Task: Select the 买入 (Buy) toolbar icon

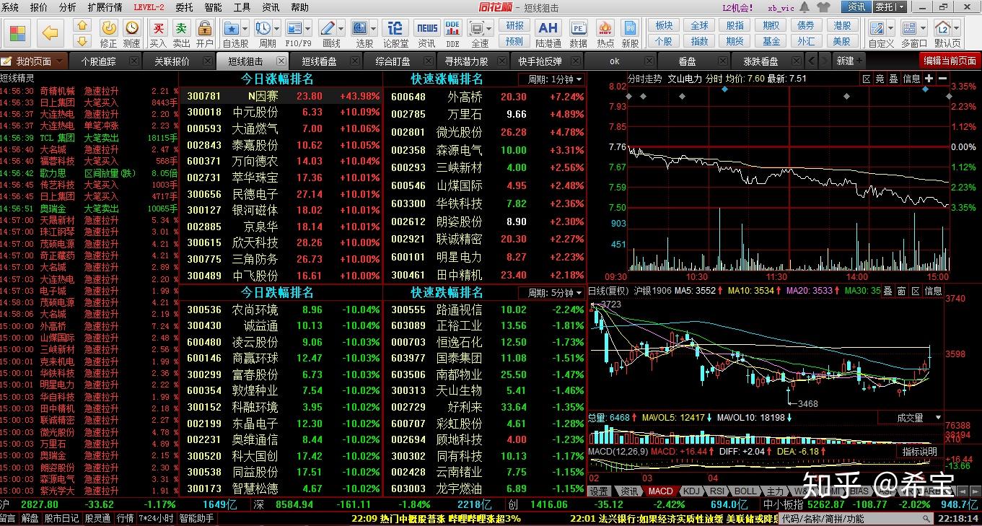Action: (x=159, y=30)
